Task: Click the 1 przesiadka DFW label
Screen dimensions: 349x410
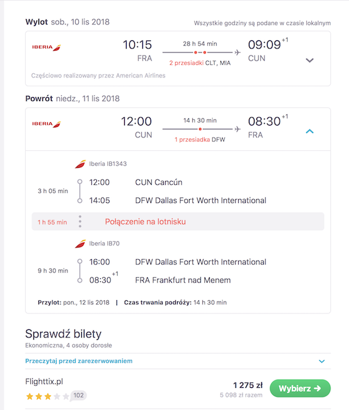Action: 200,139
